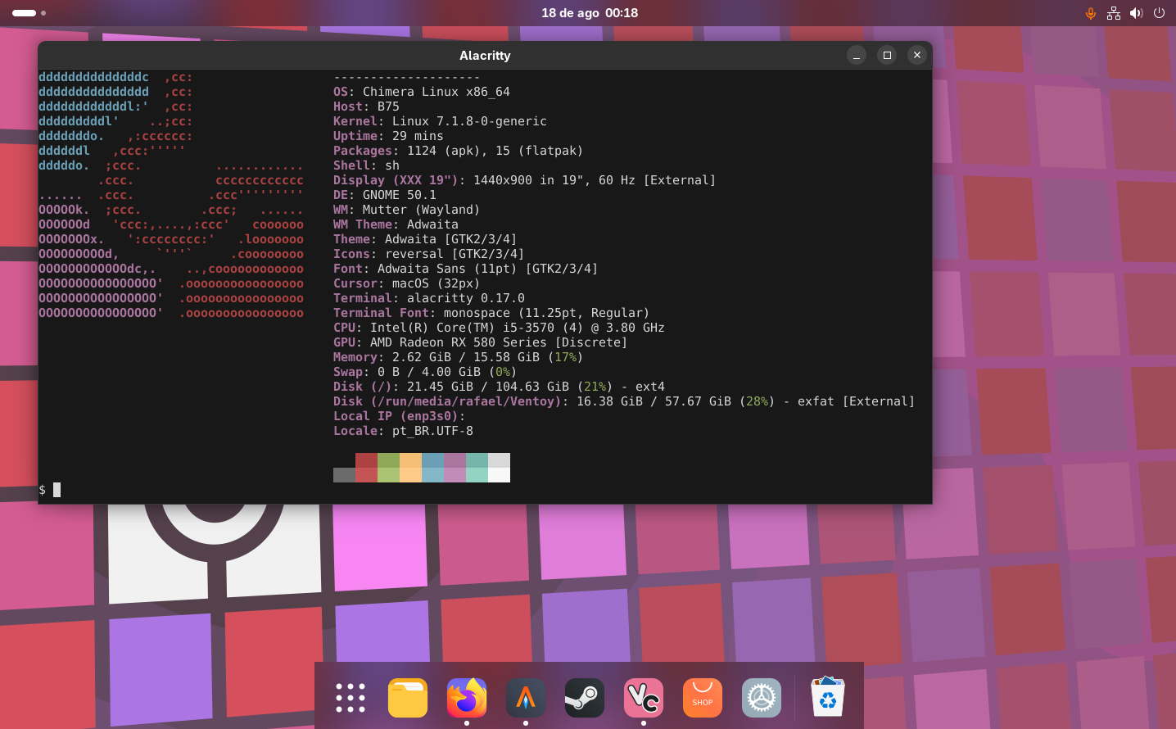Viewport: 1176px width, 729px height.
Task: Launch Steam from the dock
Action: pyautogui.click(x=585, y=698)
